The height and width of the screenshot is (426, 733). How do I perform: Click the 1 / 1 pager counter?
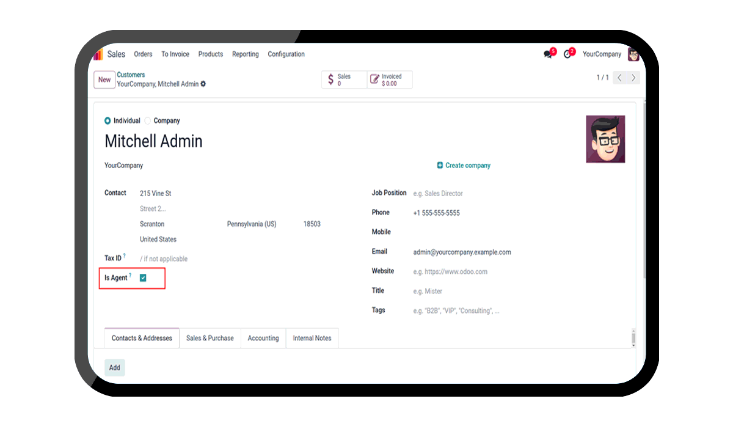coord(602,78)
